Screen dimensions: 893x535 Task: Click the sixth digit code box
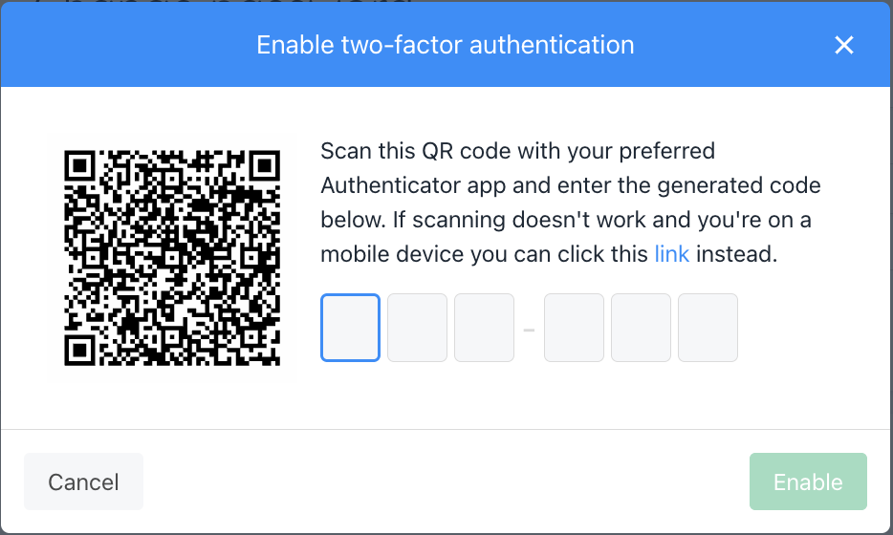pyautogui.click(x=708, y=328)
